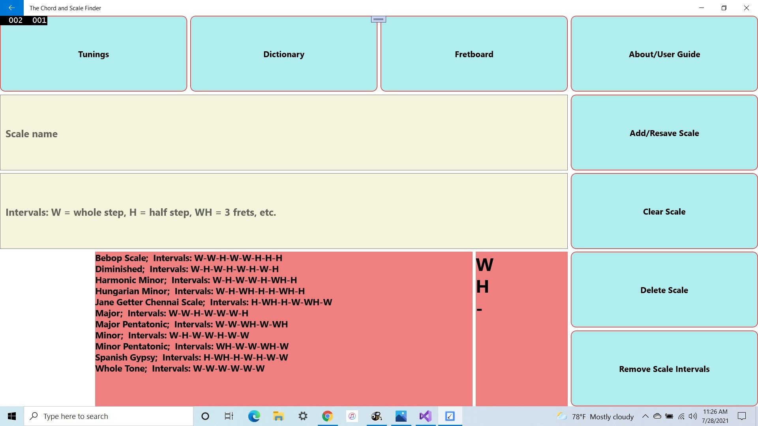This screenshot has width=758, height=426.
Task: Click OneDrive cloud tray icon
Action: pos(657,416)
